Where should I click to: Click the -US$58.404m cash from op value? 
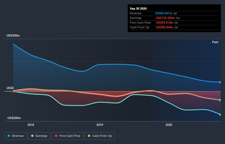164,27
